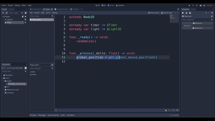Image resolution: width=215 pixels, height=121 pixels.
Task: Open the Editor menu
Action: pyautogui.click(x=24, y=5)
